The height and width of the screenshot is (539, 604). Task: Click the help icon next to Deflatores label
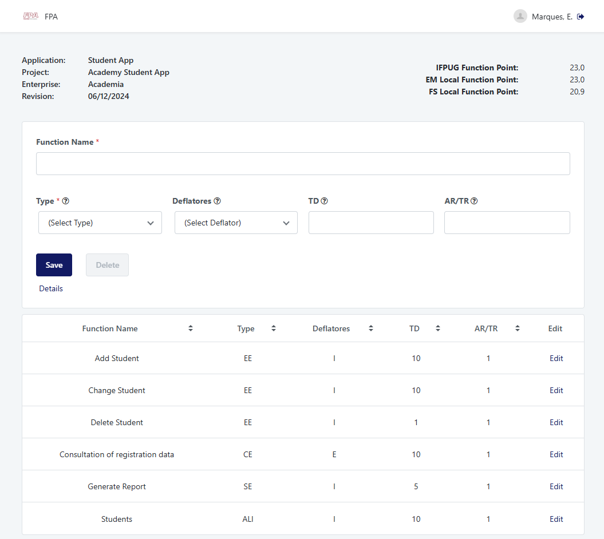(x=218, y=201)
